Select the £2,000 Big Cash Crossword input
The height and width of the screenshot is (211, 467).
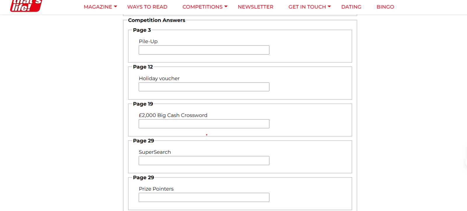tap(204, 124)
